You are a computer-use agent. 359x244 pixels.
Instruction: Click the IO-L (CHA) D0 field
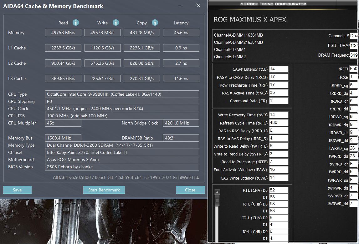(279, 218)
